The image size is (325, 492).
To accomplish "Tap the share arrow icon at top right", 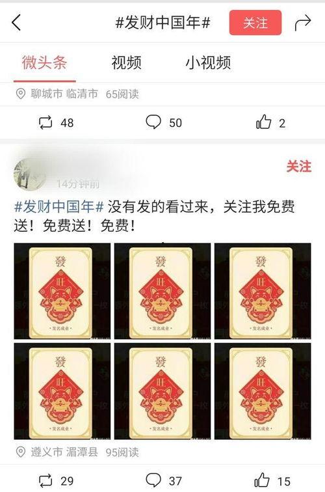I will point(302,23).
